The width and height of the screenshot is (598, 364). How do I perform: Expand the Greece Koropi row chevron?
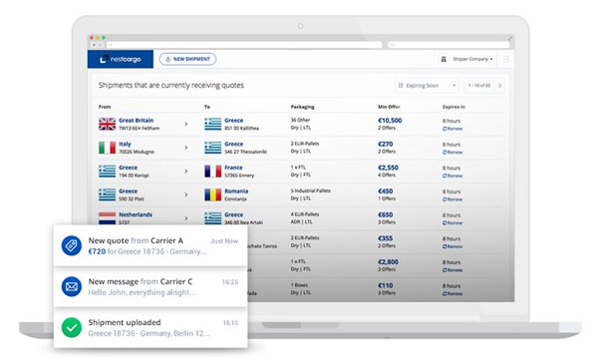186,172
